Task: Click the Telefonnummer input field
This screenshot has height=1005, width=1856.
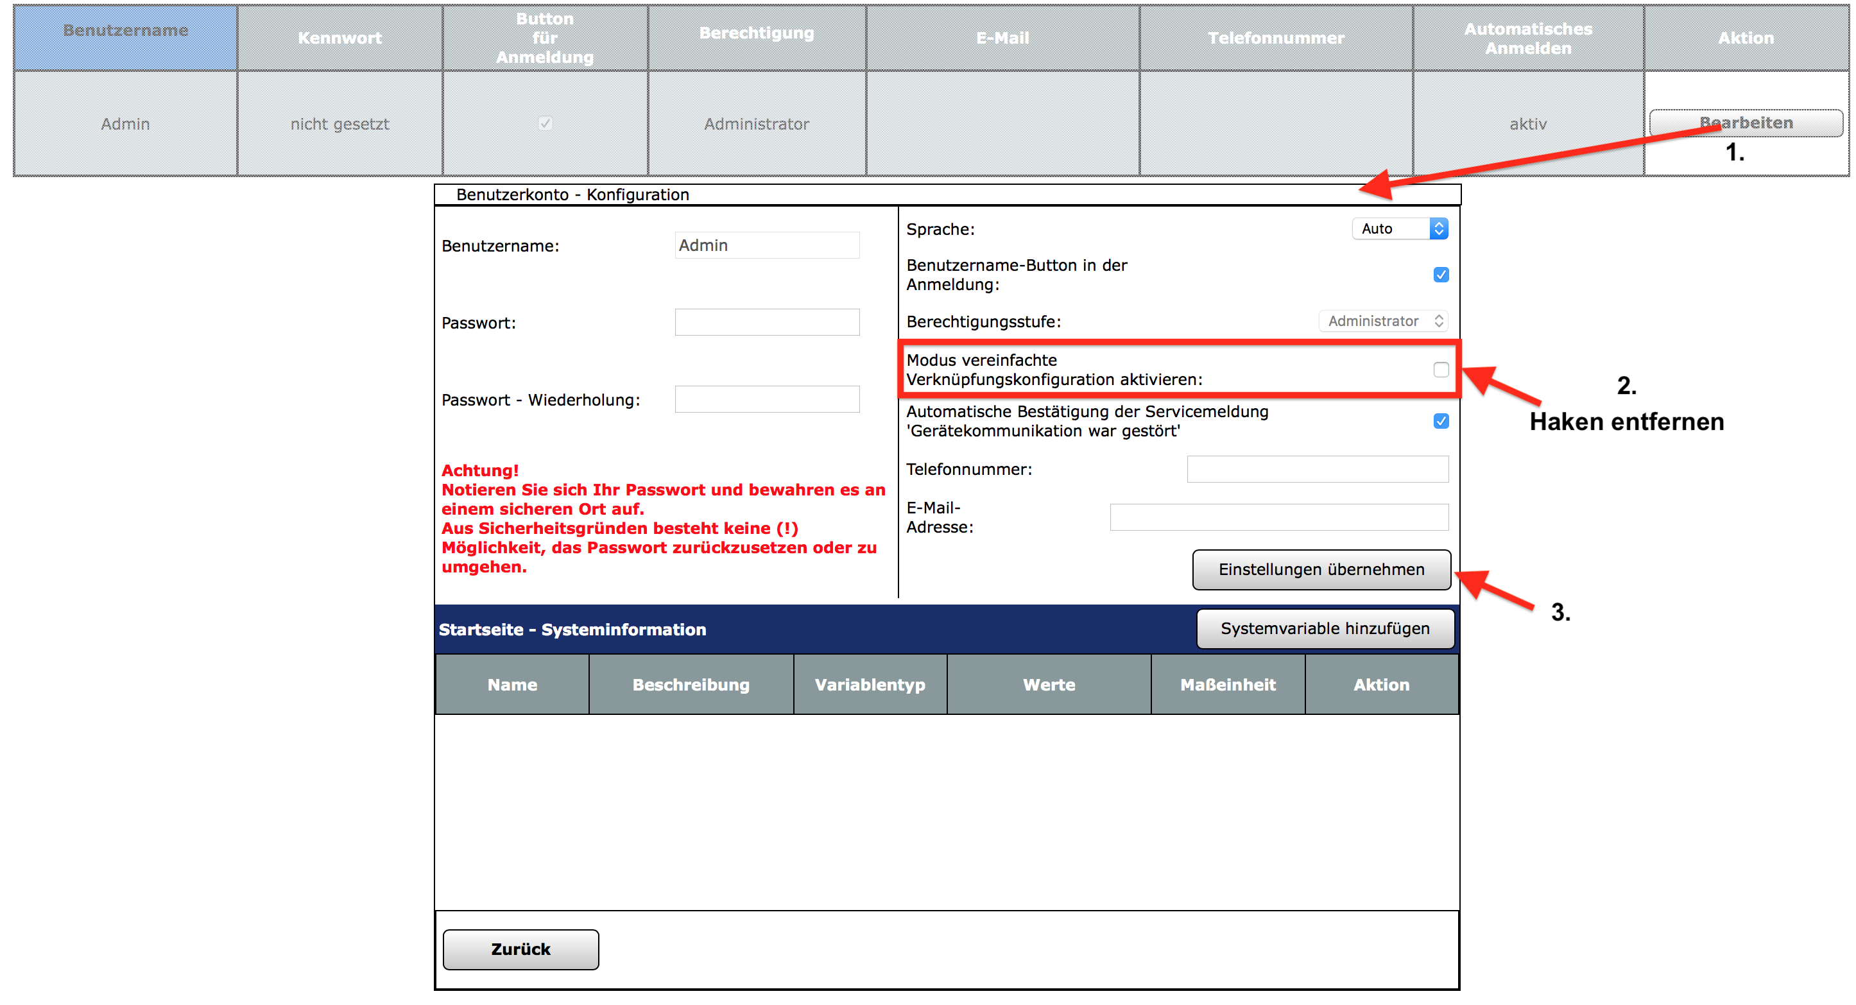Action: [1316, 469]
